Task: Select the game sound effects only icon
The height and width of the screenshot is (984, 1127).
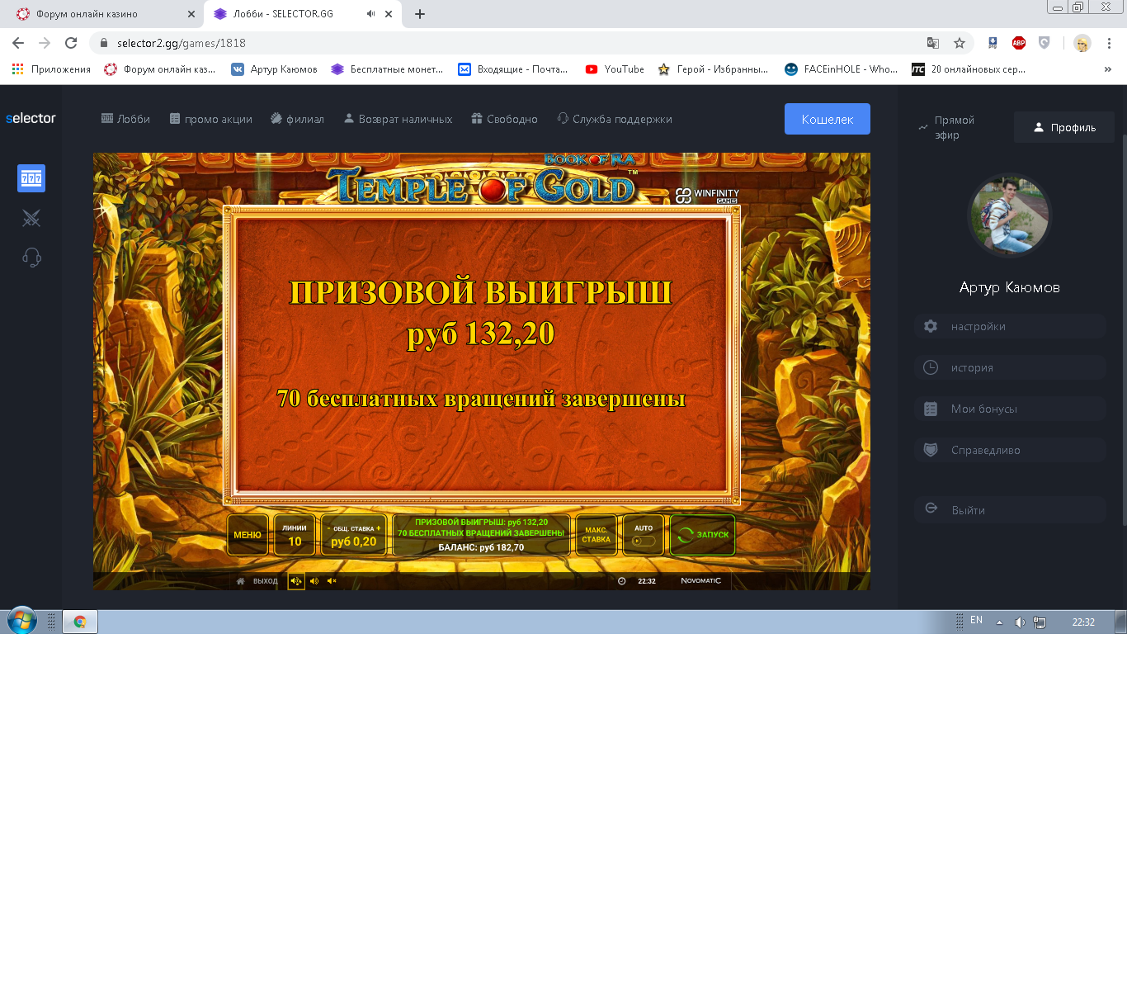Action: tap(314, 581)
